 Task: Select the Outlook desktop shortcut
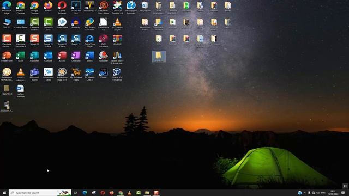point(48,57)
